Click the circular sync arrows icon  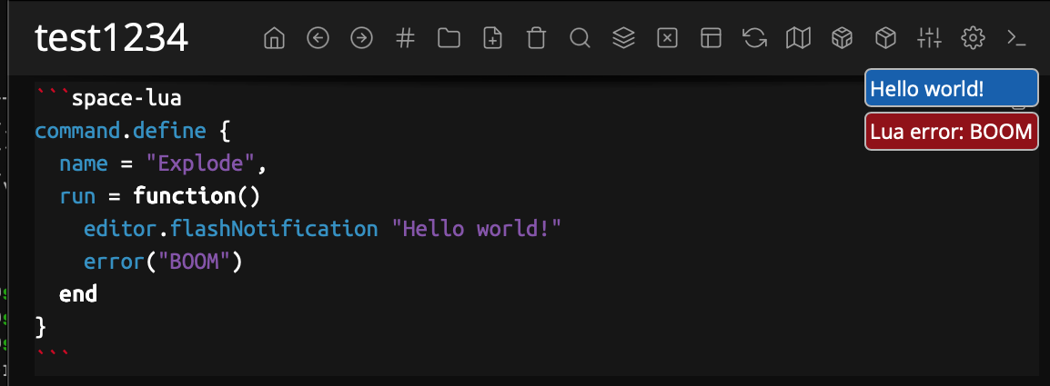(x=754, y=38)
